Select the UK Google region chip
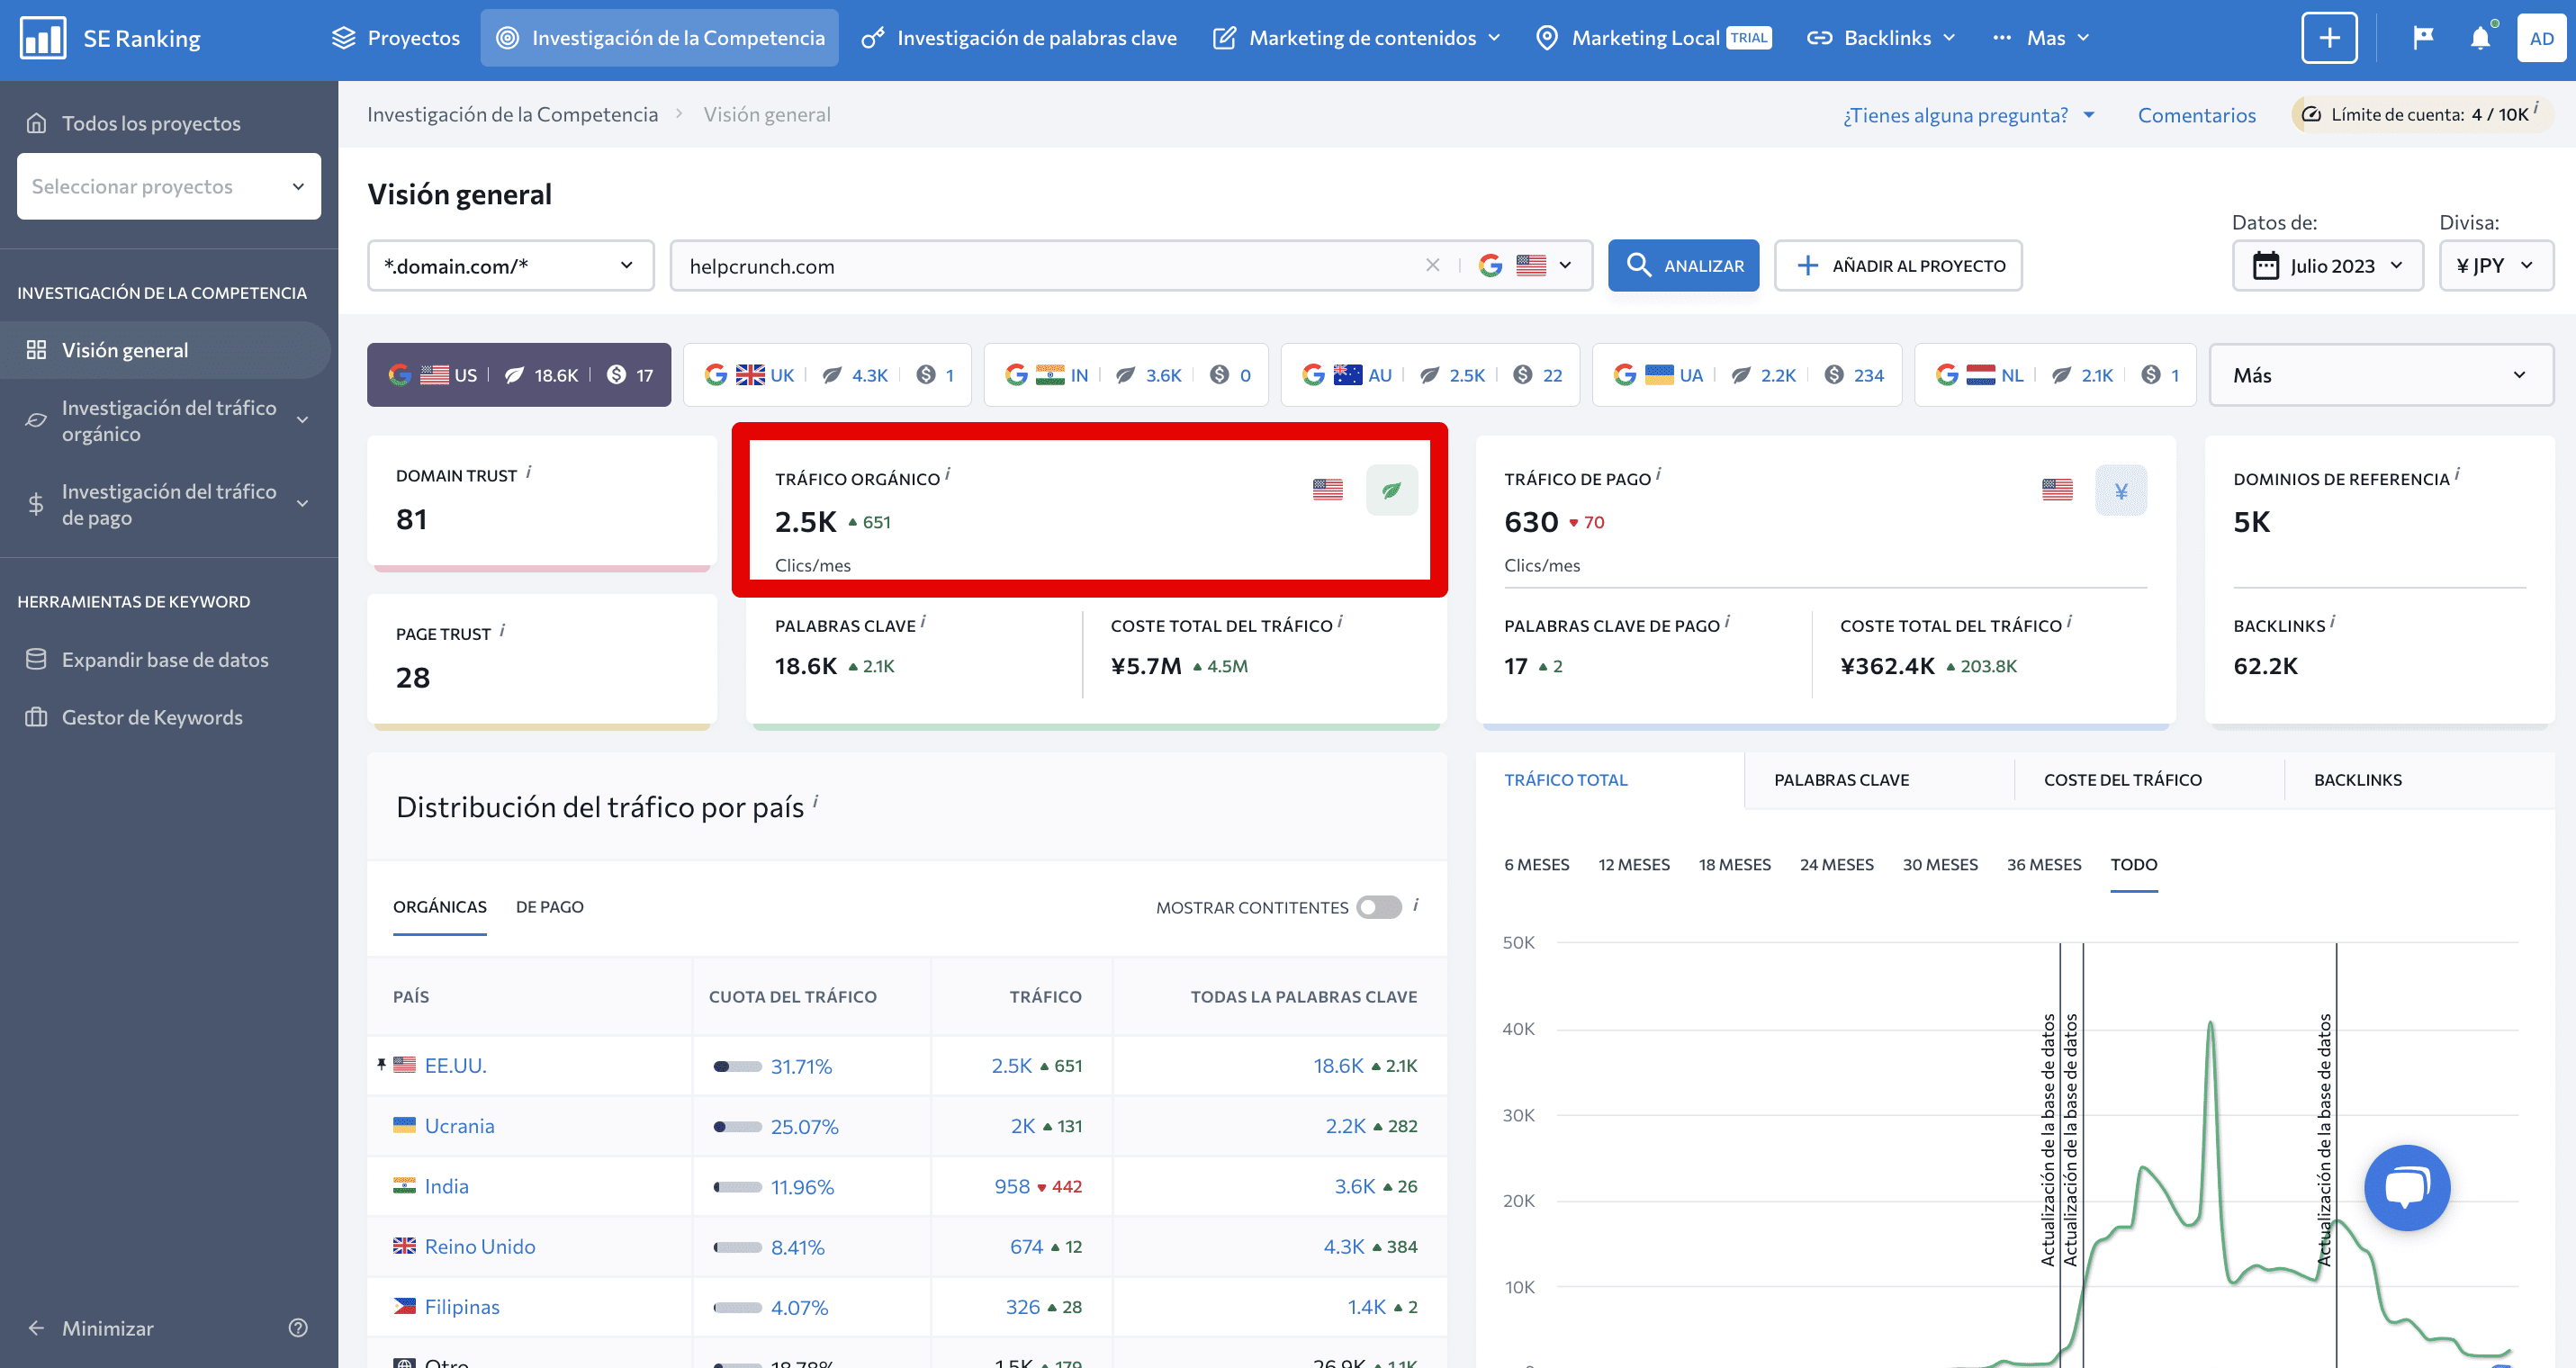Screen dimensions: 2576x1368 [x=827, y=375]
